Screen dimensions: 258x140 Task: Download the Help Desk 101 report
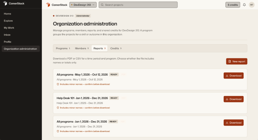(x=233, y=99)
